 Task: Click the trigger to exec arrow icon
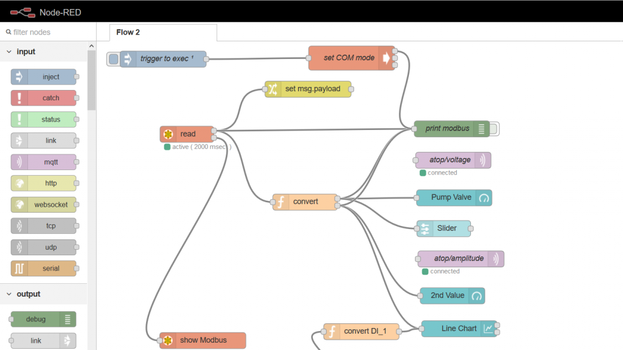128,59
